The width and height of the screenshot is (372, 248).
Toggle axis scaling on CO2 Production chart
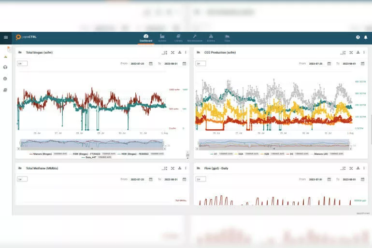click(x=343, y=53)
